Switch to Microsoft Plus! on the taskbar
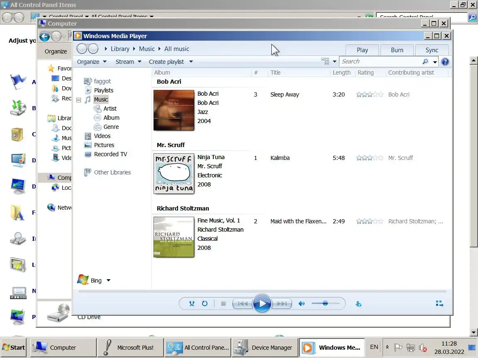 [130, 347]
